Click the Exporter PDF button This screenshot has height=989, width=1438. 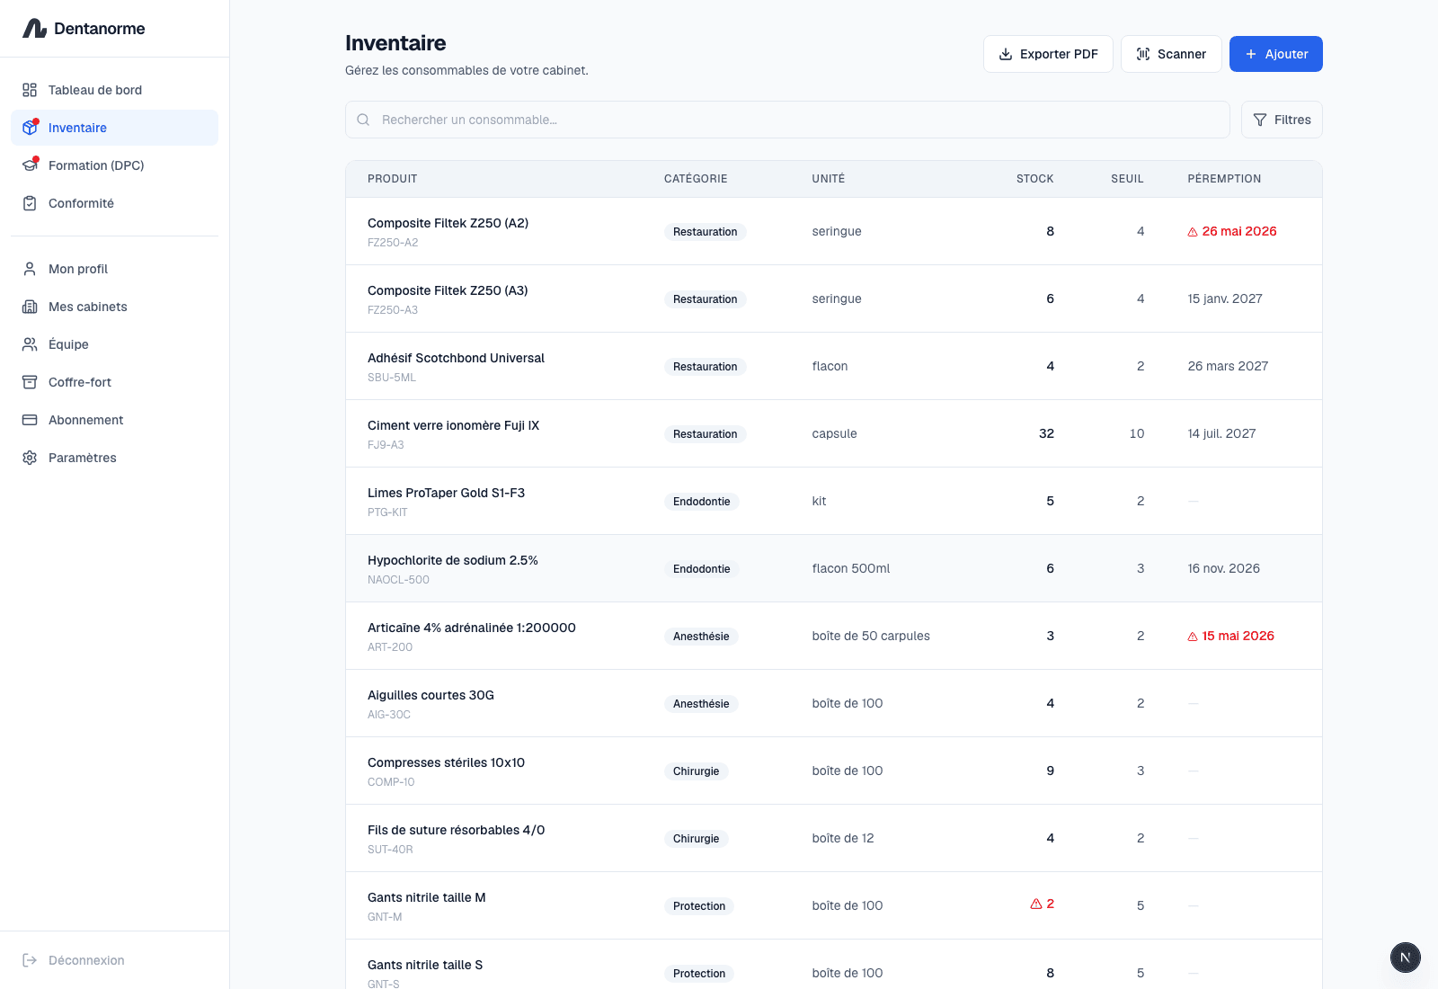tap(1048, 54)
